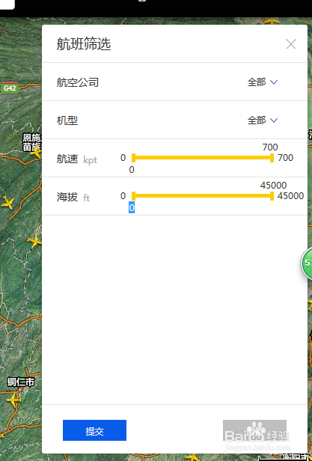Expand the 航空公司 dropdown arrow
Image resolution: width=312 pixels, height=461 pixels.
pyautogui.click(x=274, y=82)
